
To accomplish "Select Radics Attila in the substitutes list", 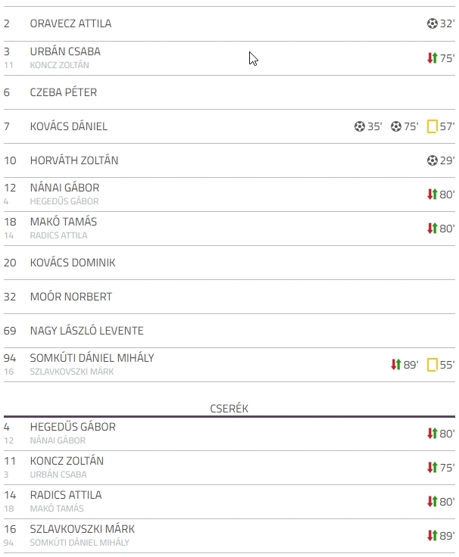I will pos(66,495).
